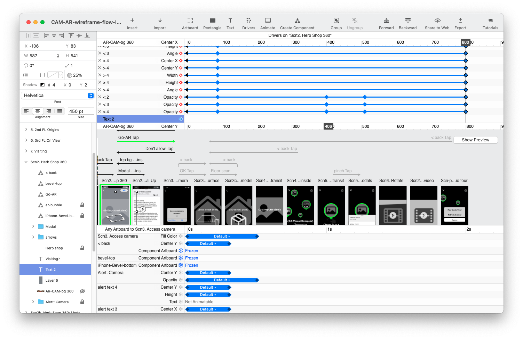Toggle visibility of AR-CAM-bg 360 layer
This screenshot has width=523, height=339.
point(82,291)
